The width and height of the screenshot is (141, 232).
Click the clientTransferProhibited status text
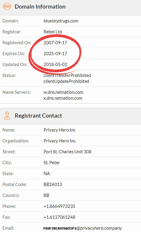click(x=67, y=75)
